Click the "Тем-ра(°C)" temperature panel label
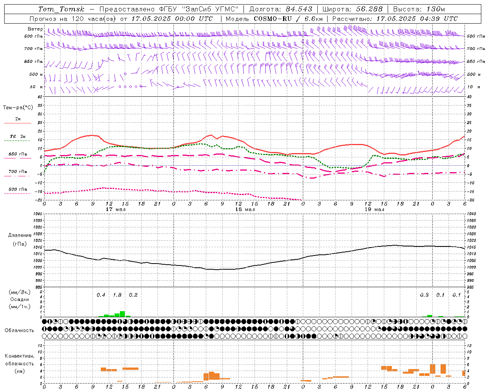Screen dimensions: 487x390 18,108
